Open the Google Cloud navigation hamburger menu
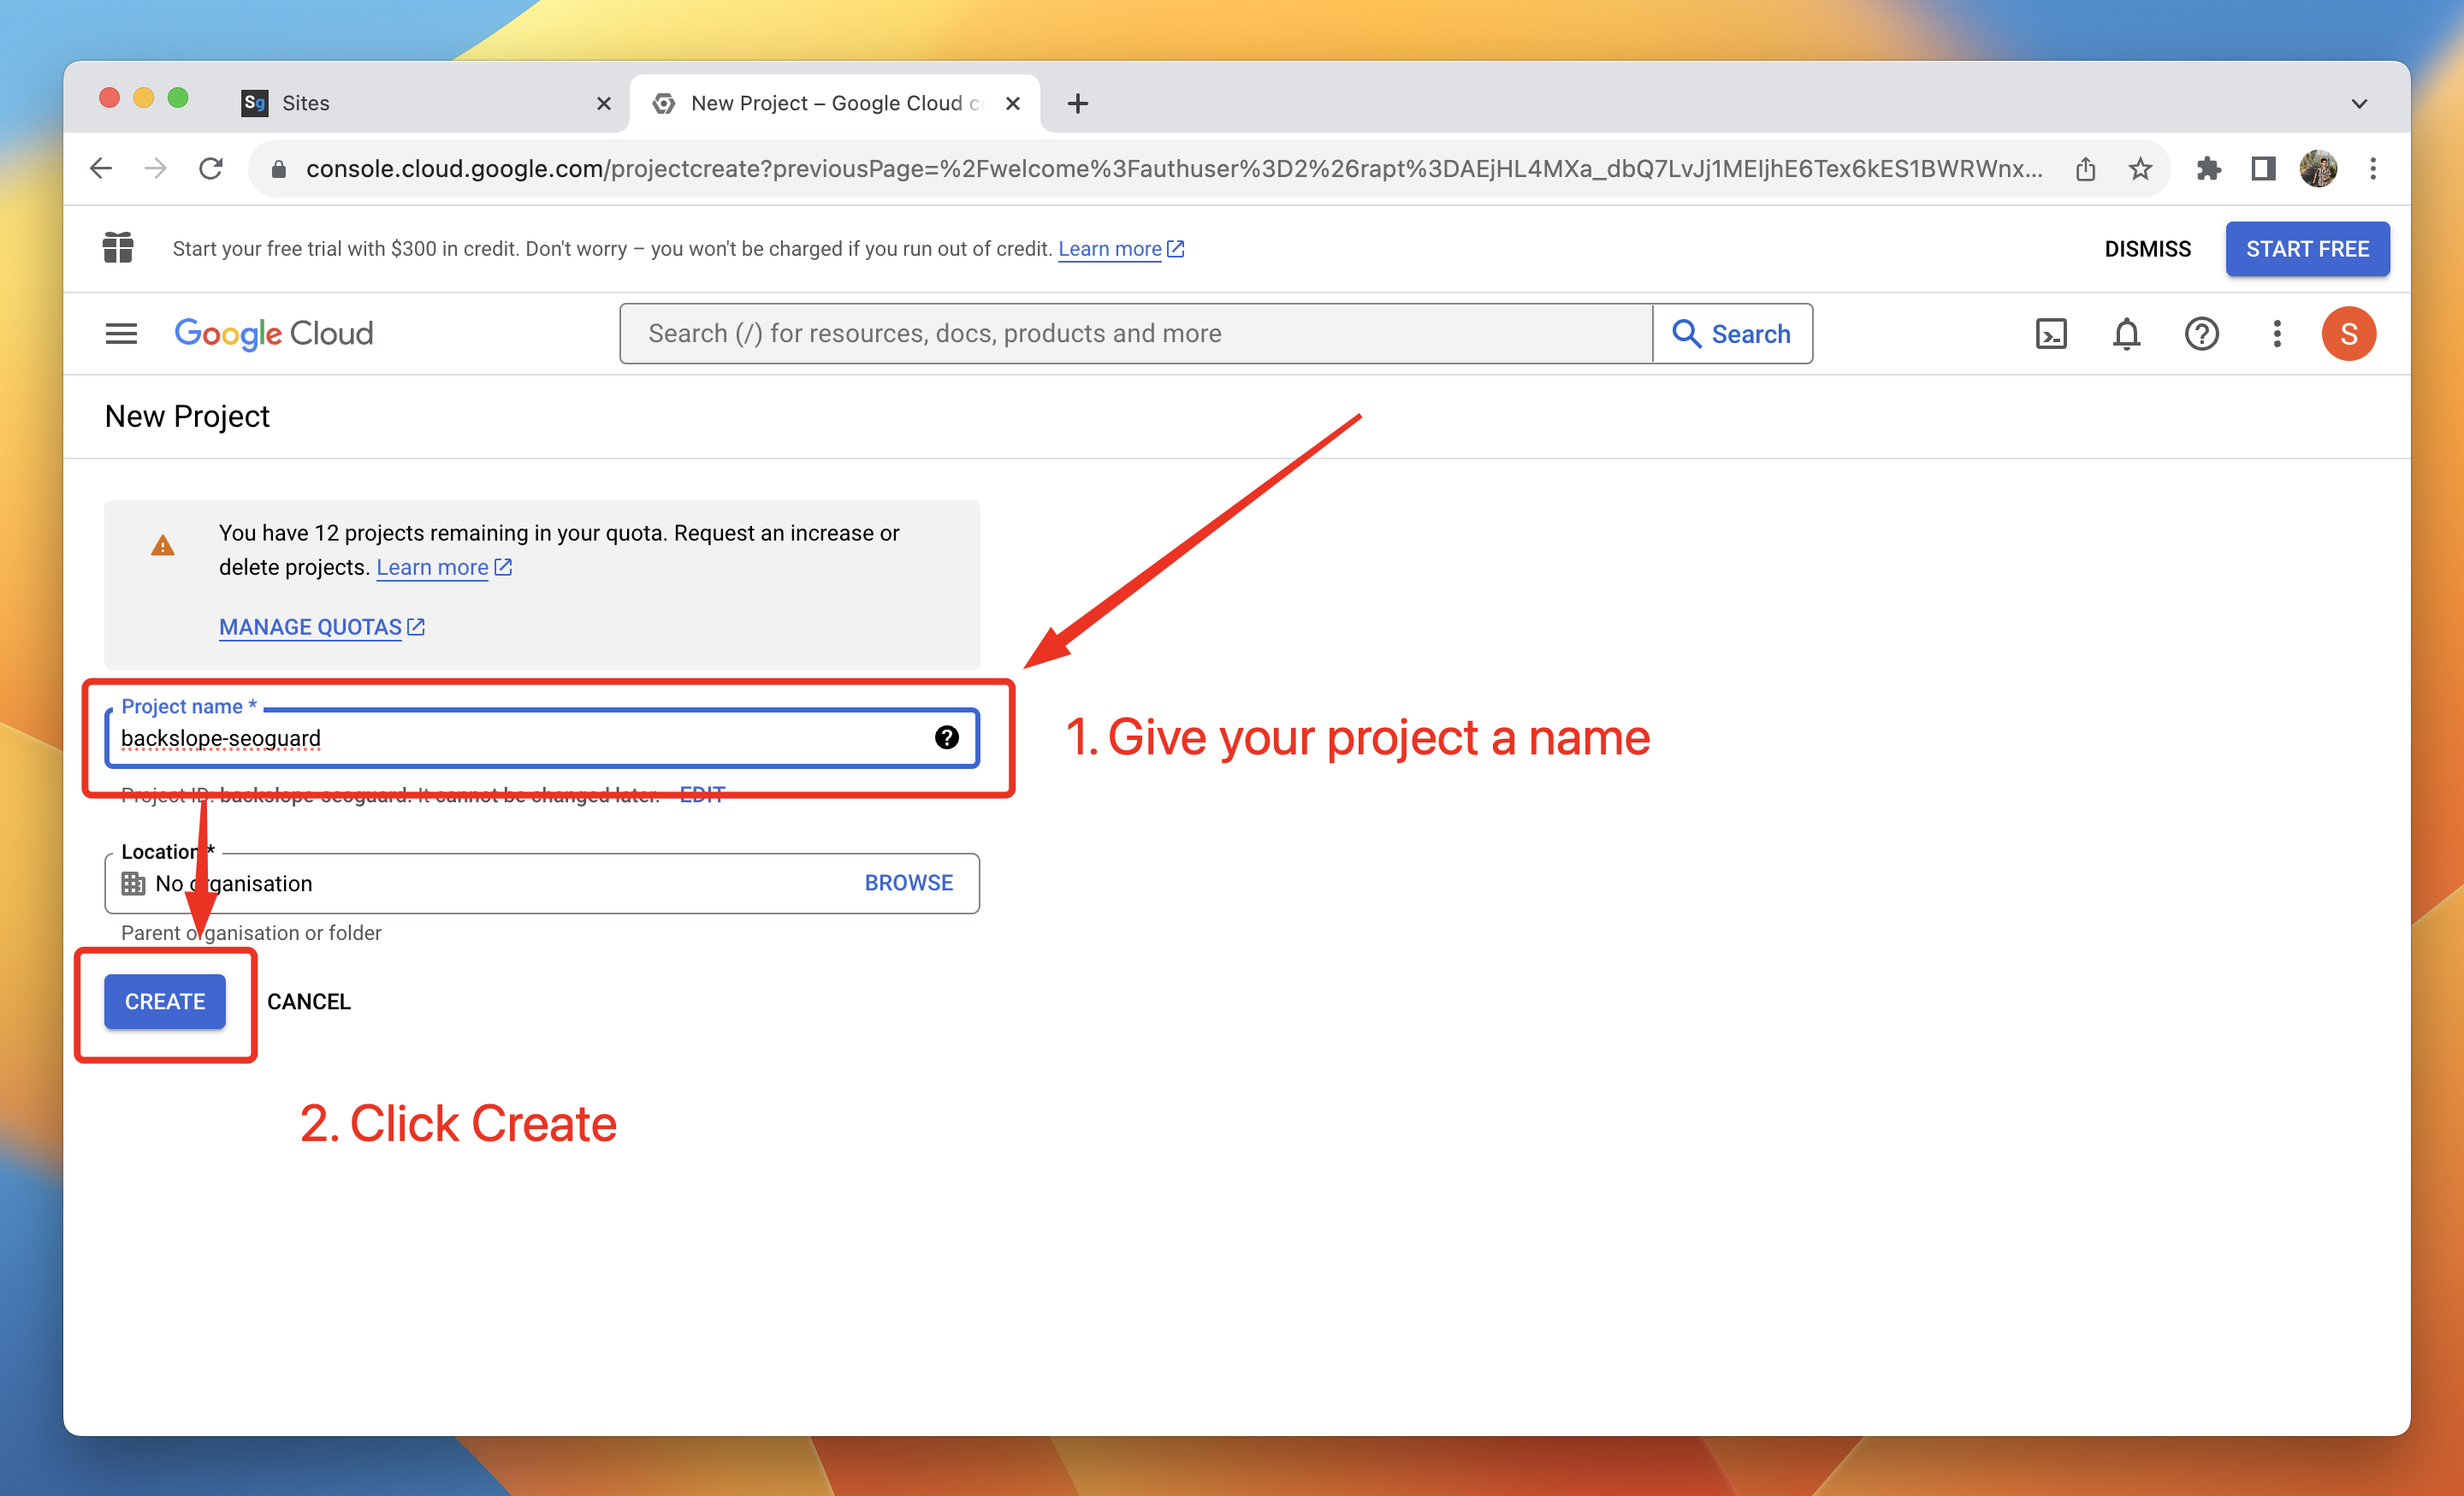2464x1496 pixels. (x=121, y=333)
